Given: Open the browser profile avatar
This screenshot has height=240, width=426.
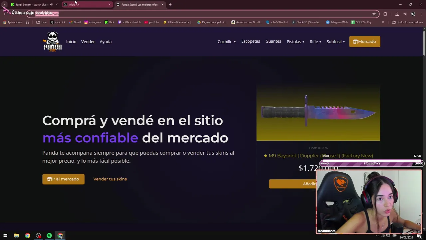Looking at the screenshot, I should pyautogui.click(x=413, y=14).
